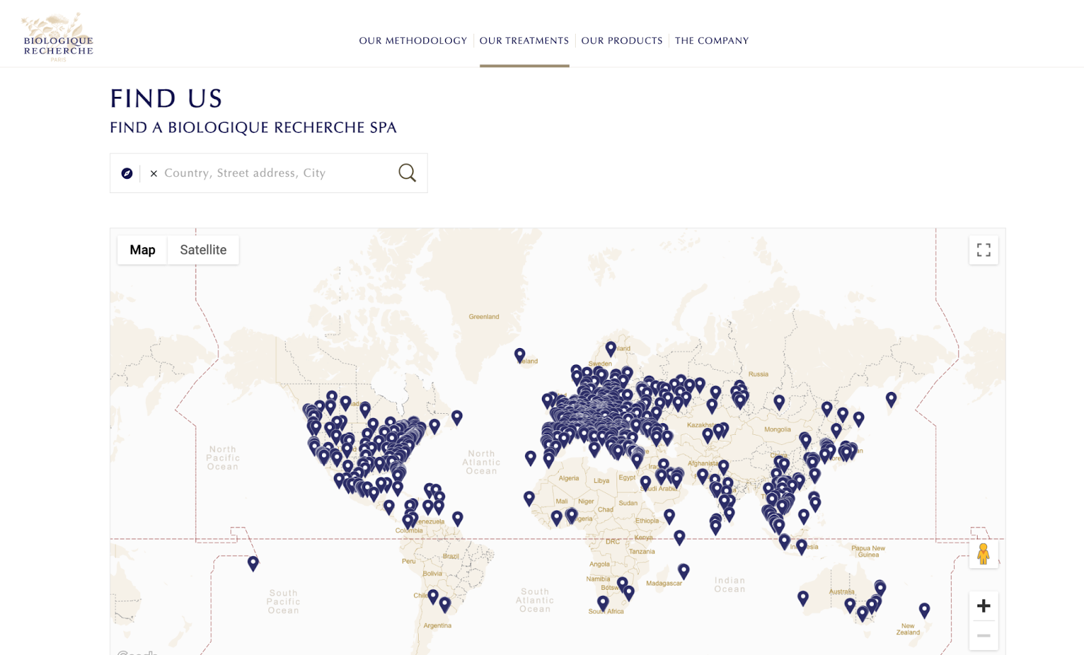
Task: Toggle fullscreen map view
Action: click(x=984, y=250)
